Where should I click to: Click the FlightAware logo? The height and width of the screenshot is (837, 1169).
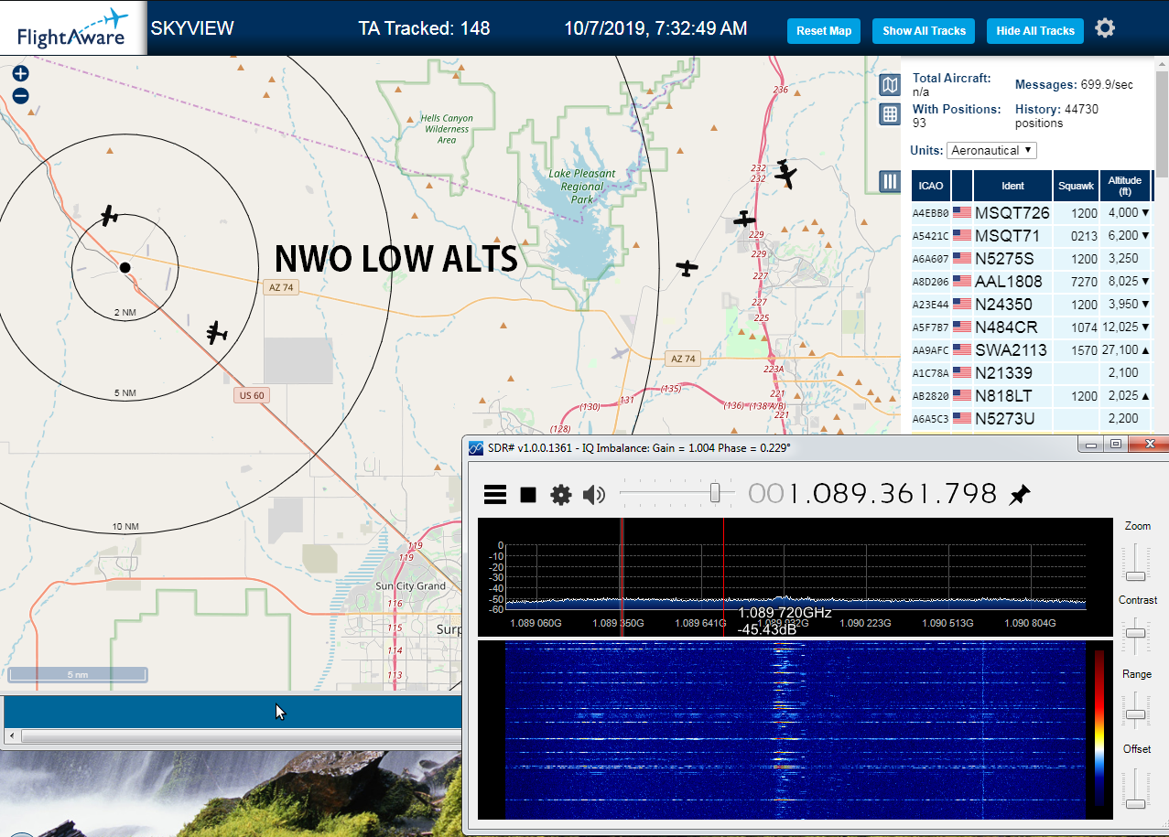coord(73,28)
